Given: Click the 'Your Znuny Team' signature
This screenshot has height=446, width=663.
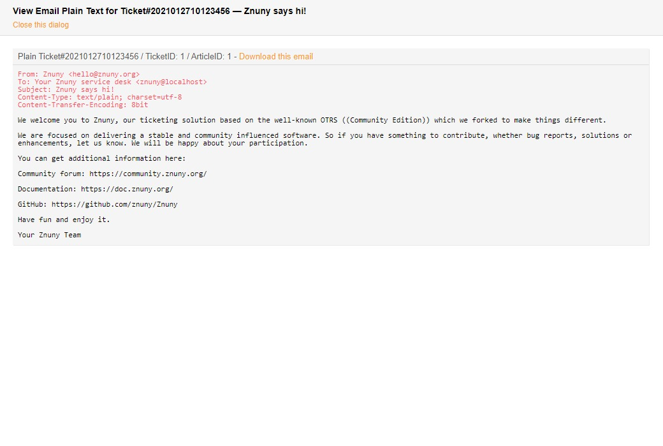Looking at the screenshot, I should (49, 235).
